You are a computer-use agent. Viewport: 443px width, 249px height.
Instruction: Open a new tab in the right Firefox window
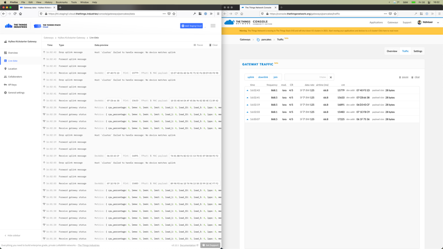pyautogui.click(x=281, y=7)
